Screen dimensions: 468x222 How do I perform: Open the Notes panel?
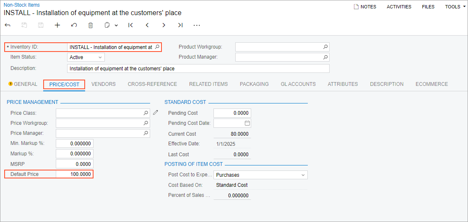pyautogui.click(x=365, y=7)
